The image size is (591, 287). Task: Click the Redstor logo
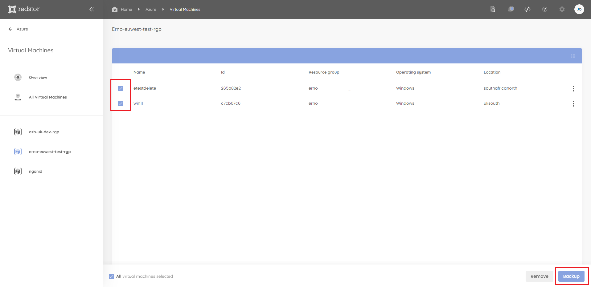click(24, 9)
